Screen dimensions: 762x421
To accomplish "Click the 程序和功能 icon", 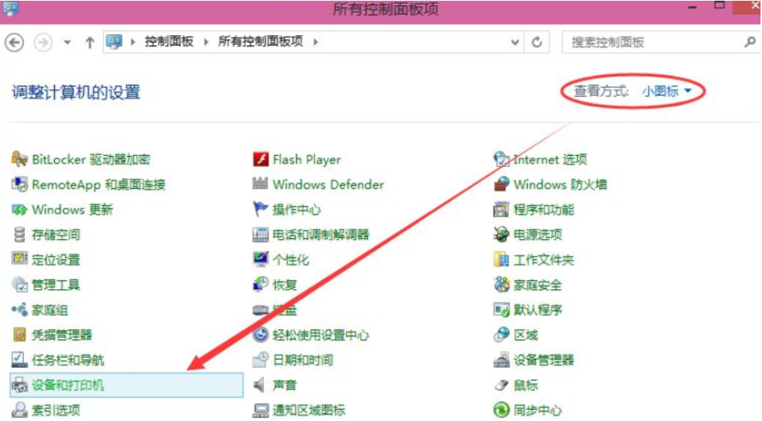I will (x=501, y=210).
